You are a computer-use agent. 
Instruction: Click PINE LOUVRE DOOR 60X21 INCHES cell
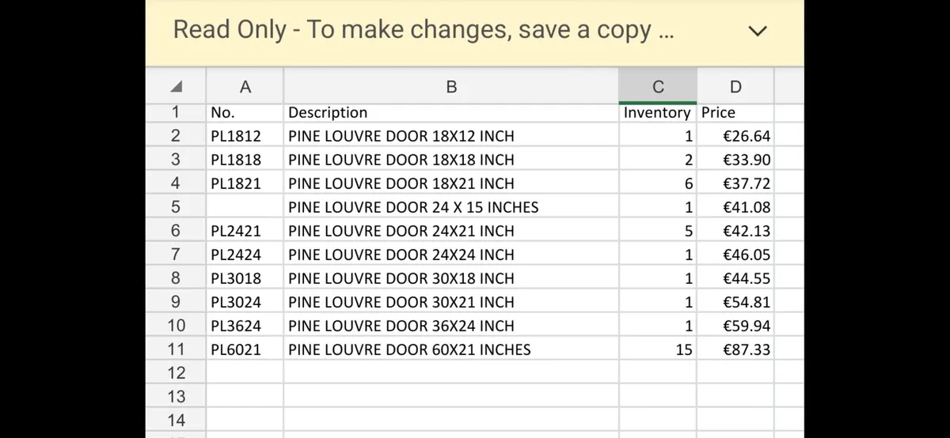click(450, 349)
